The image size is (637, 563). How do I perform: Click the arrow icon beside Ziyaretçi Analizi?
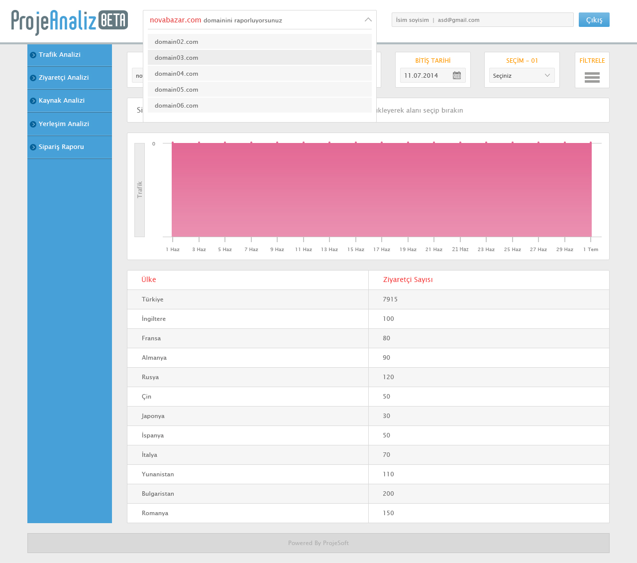(x=33, y=78)
